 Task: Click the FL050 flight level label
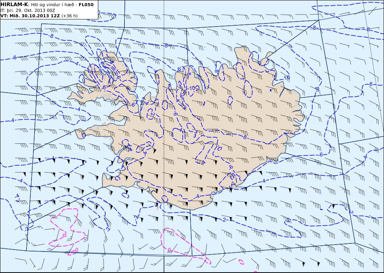tap(86, 5)
